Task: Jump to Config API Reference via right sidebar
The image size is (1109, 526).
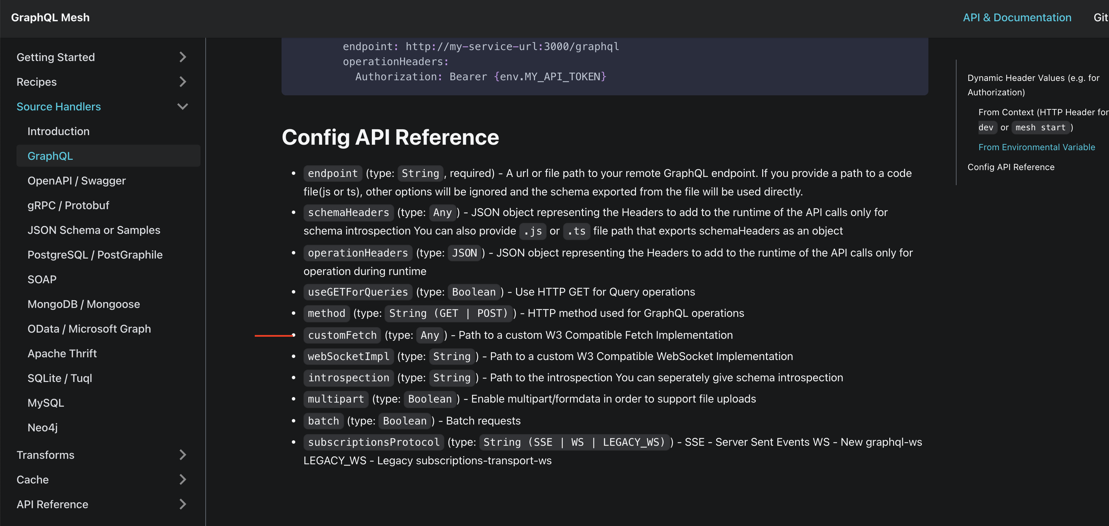Action: pos(1011,167)
